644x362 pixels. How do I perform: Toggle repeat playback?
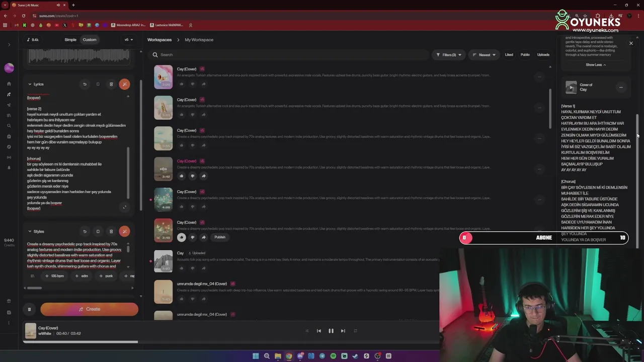tap(355, 331)
